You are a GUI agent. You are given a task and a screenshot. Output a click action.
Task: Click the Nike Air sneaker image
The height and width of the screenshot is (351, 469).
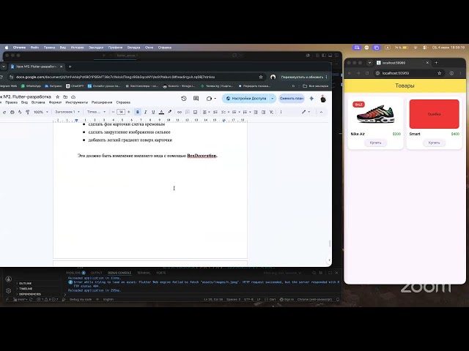[376, 114]
